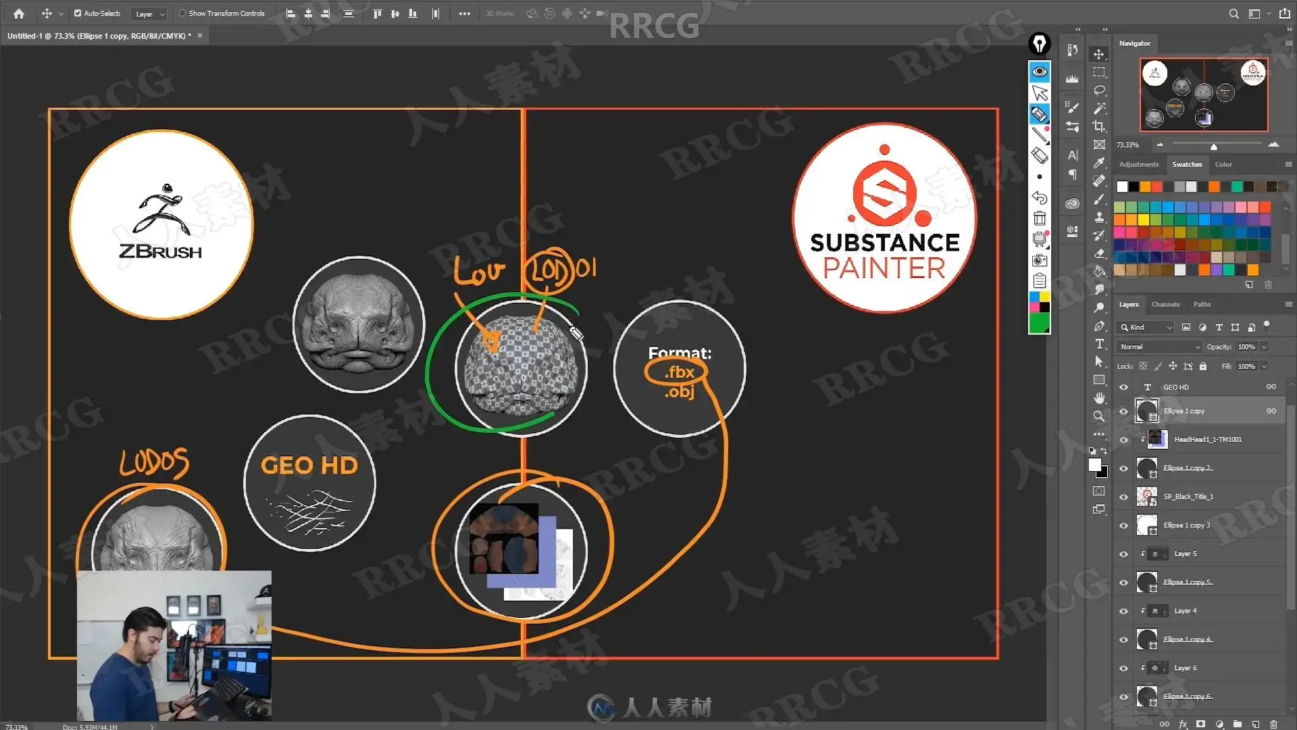Click the Add layer mask icon
The width and height of the screenshot is (1297, 730).
(x=1201, y=724)
